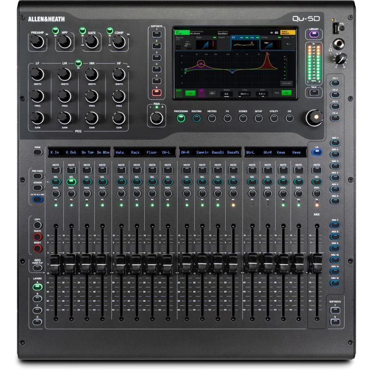Mute the K In channel
This screenshot has width=370, height=370.
pos(55,170)
